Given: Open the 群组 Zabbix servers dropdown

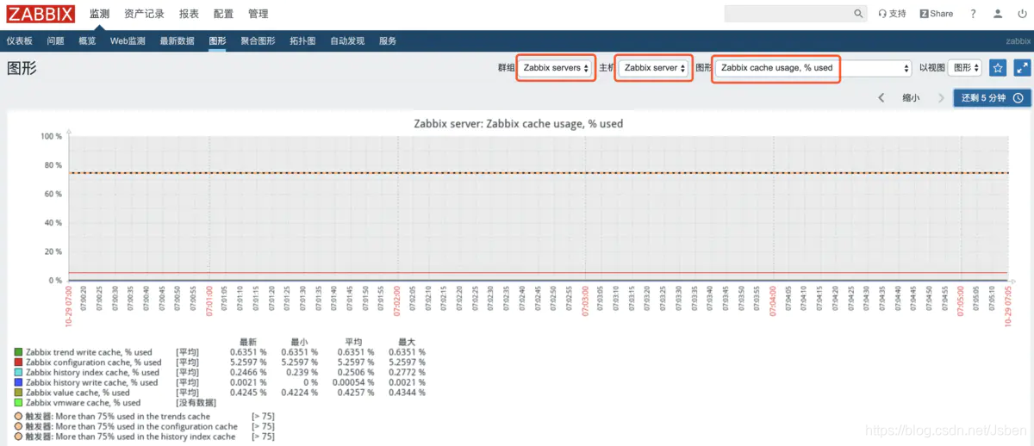Looking at the screenshot, I should click(x=556, y=68).
